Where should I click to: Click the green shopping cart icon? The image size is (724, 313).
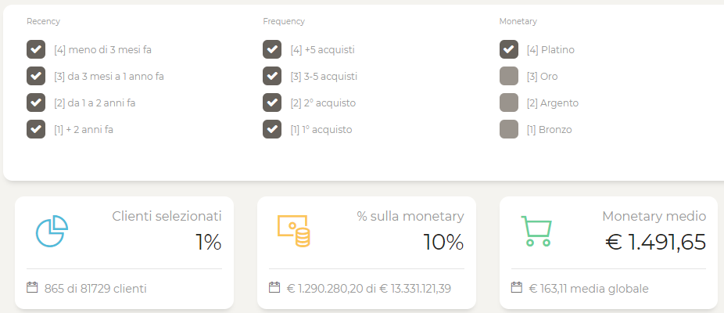click(536, 231)
